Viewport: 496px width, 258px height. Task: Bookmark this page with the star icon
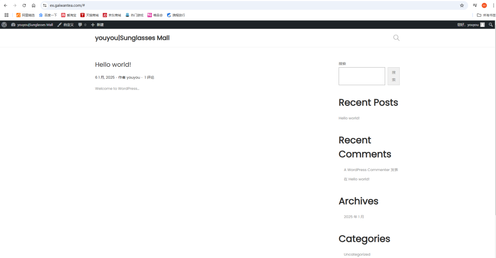pos(462,5)
